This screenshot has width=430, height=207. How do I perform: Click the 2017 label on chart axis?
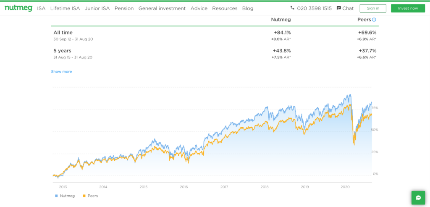pyautogui.click(x=224, y=187)
